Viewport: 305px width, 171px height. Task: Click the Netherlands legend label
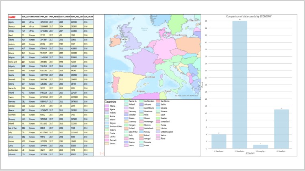pos(149,128)
